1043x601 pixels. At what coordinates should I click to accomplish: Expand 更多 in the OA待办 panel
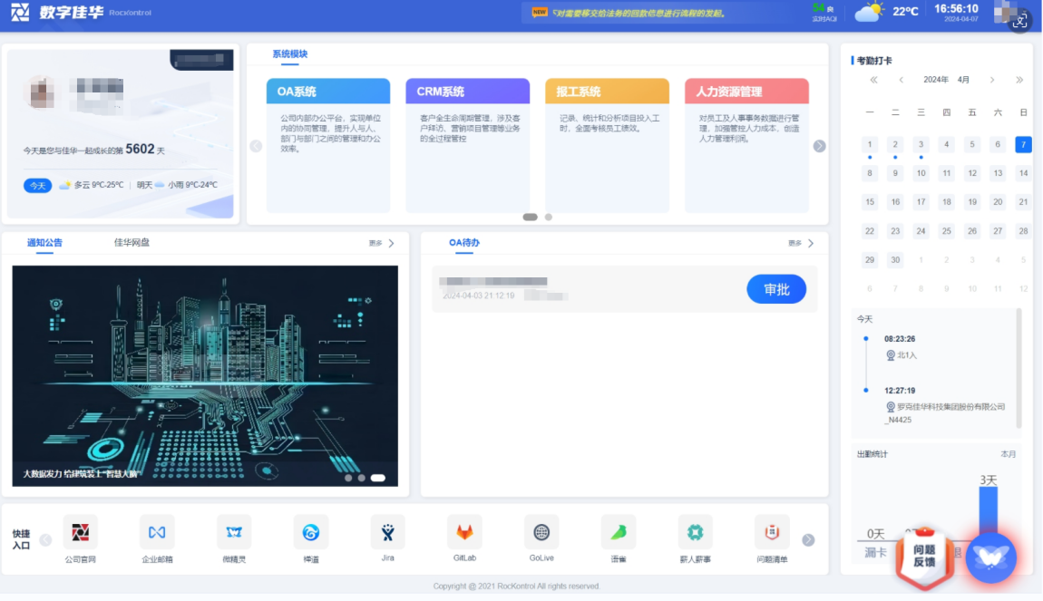pos(801,243)
